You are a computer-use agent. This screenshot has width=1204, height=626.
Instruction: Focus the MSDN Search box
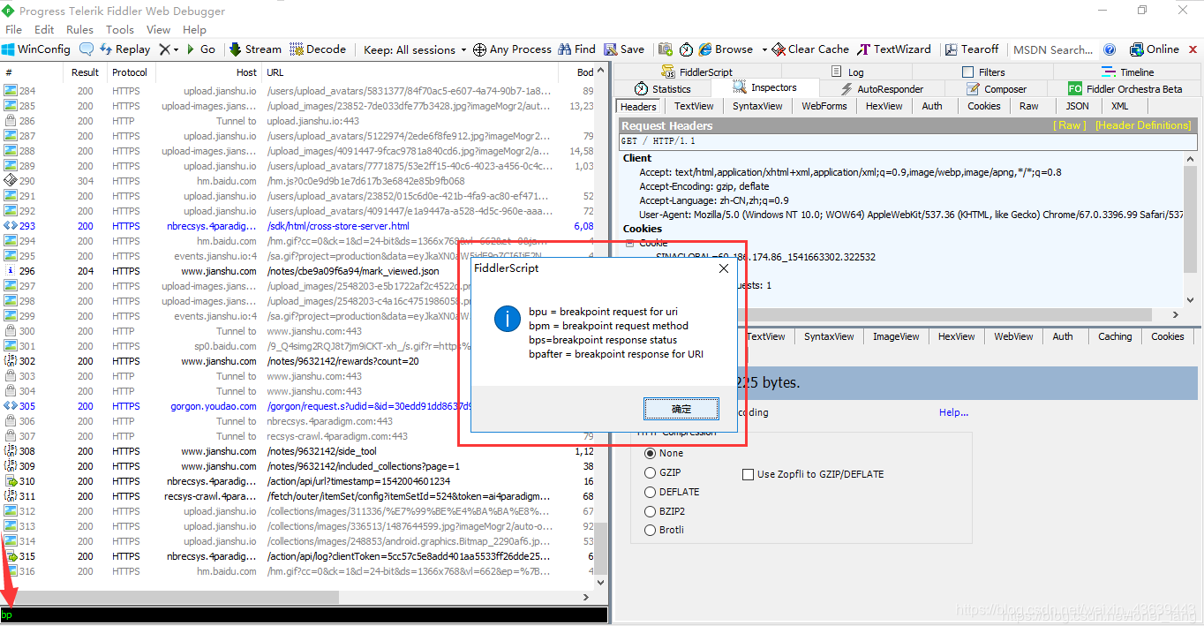point(1053,49)
